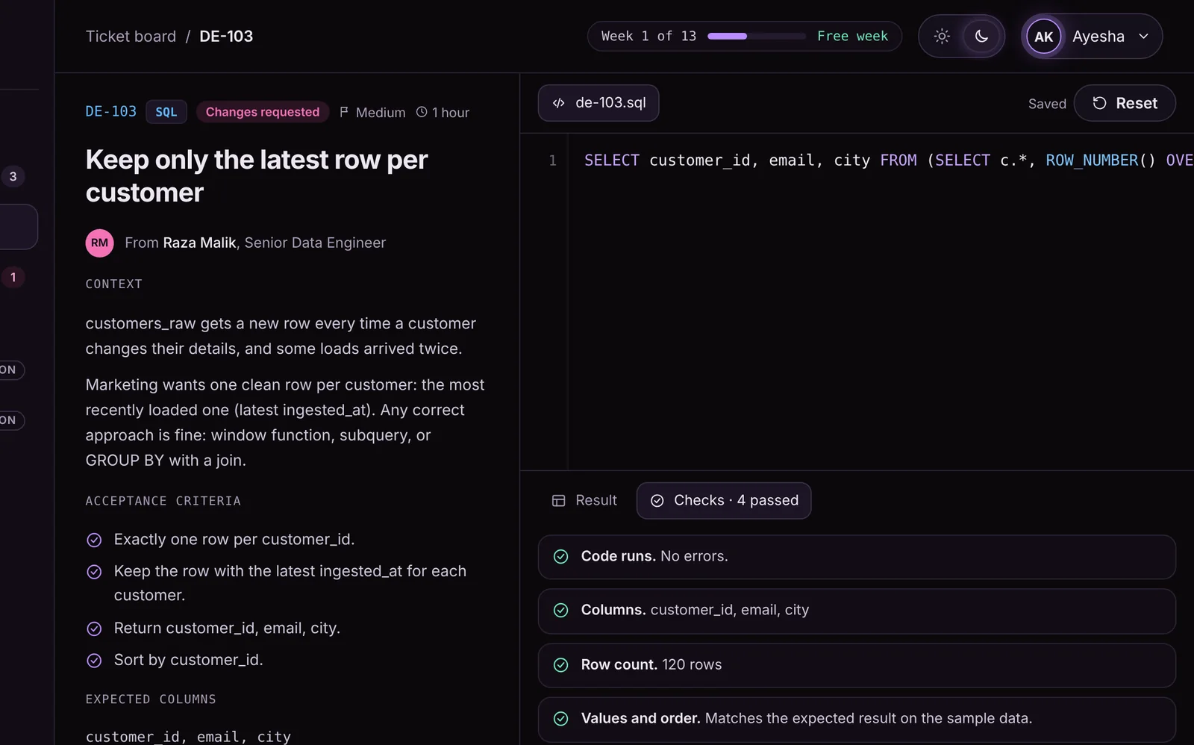Click the SQL tag badge
Viewport: 1194px width, 745px height.
166,112
